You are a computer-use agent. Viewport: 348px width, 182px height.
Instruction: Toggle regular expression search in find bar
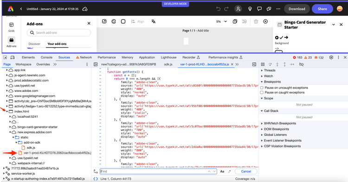(230, 171)
